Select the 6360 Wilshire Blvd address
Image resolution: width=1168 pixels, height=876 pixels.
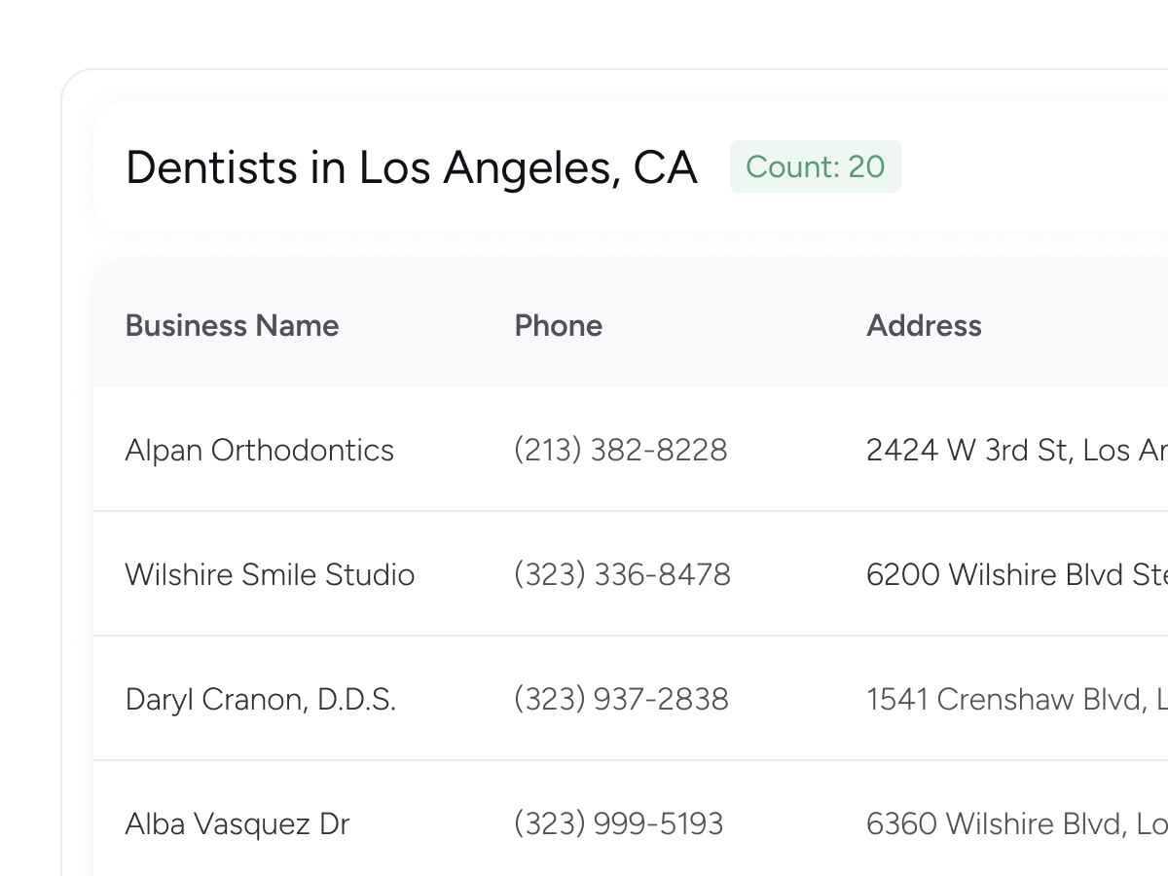(x=1017, y=823)
